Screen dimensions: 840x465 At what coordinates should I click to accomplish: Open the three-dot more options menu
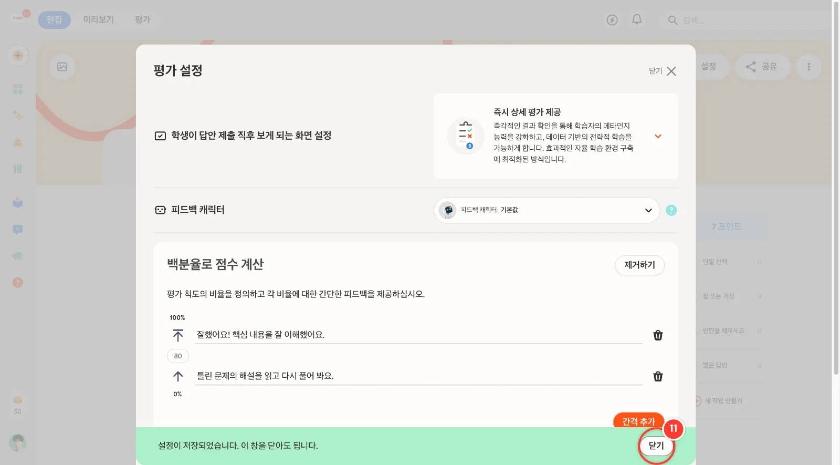click(x=808, y=67)
